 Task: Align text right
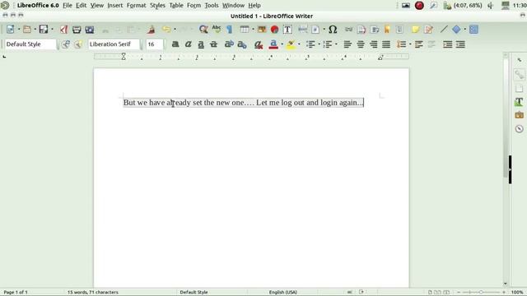[x=373, y=44]
